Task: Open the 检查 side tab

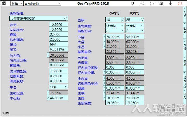Action: [x=185, y=63]
